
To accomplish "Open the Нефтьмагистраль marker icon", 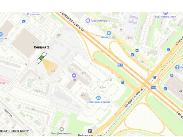I will (90, 131).
